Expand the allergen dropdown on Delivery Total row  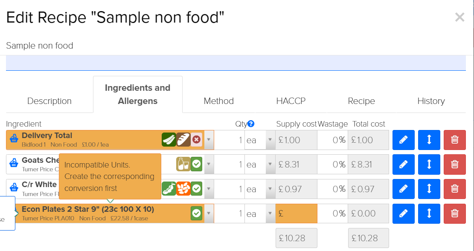(209, 140)
